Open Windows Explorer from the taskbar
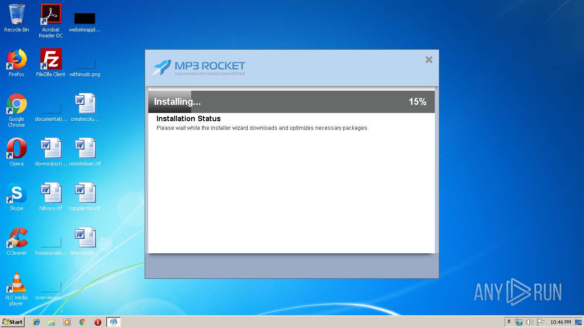 click(x=52, y=322)
